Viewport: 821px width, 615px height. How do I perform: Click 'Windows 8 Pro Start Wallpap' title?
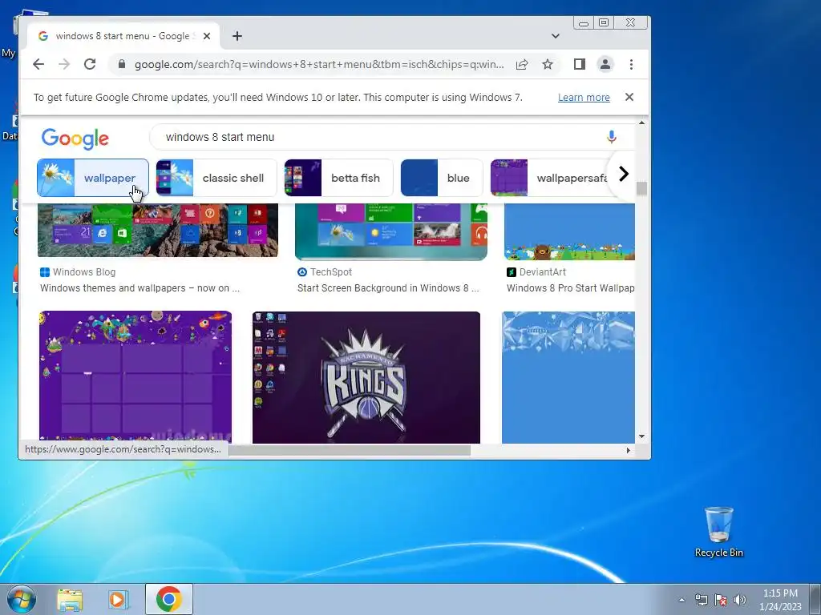570,288
